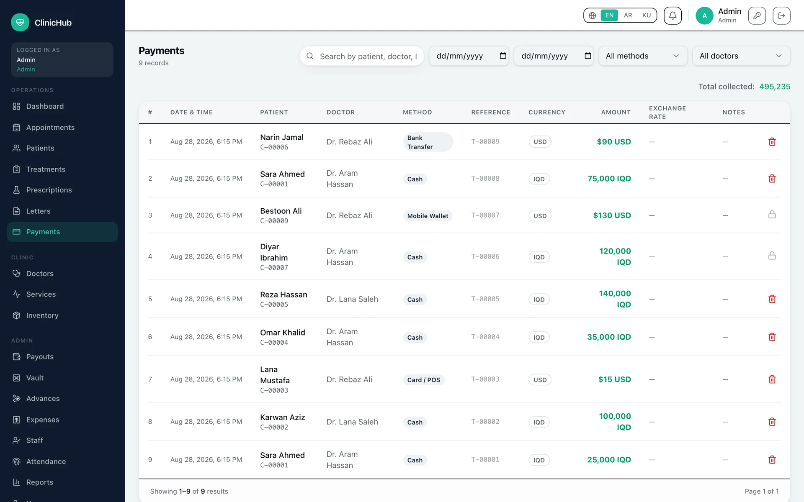Screen dimensions: 804x502
Task: Delete Karwan Aziz payment T-00002
Action: (772, 422)
